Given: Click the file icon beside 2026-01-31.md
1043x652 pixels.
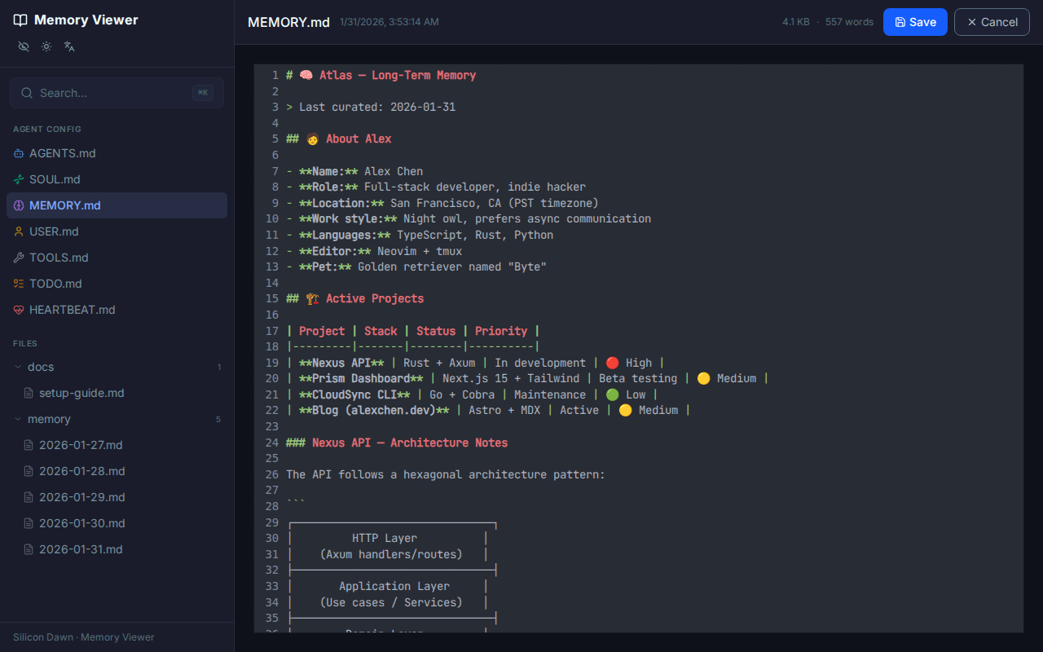Looking at the screenshot, I should coord(29,549).
